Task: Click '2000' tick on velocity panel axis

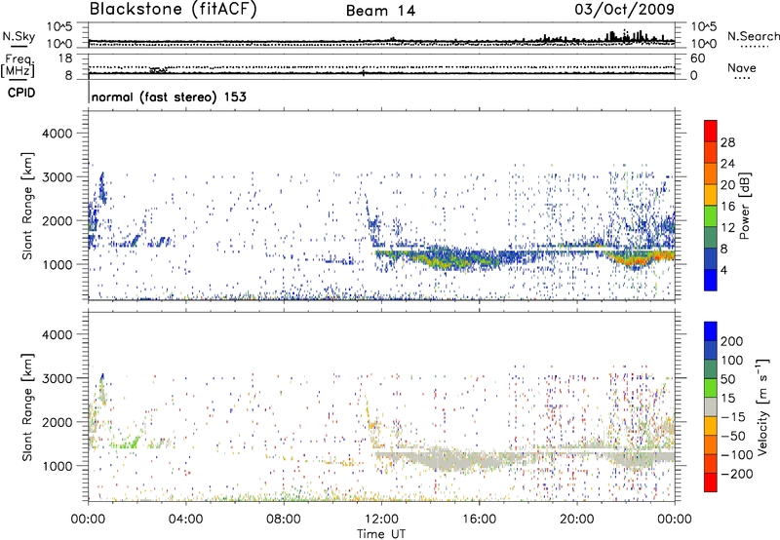Action: (58, 422)
